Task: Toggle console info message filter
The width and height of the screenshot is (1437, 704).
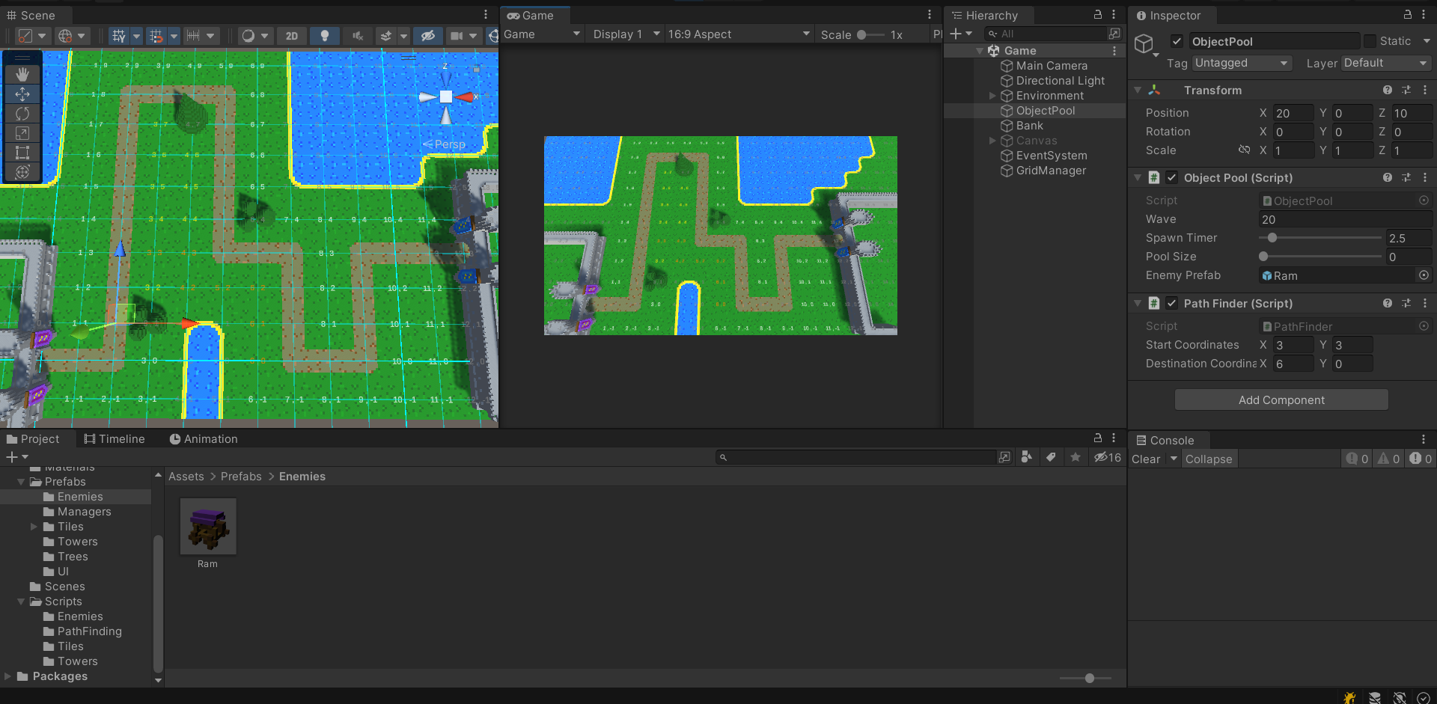Action: pyautogui.click(x=1357, y=459)
